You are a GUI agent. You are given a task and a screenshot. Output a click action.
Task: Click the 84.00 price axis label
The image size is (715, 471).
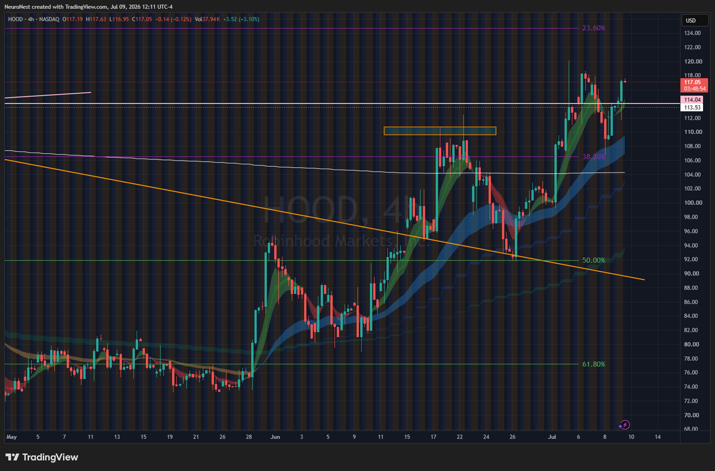692,316
